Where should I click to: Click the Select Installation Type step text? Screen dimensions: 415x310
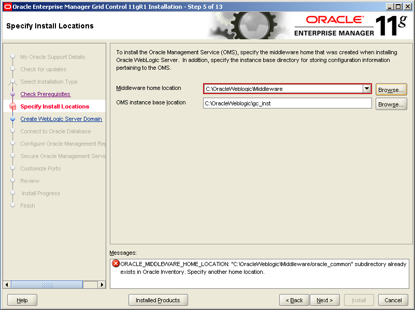49,82
